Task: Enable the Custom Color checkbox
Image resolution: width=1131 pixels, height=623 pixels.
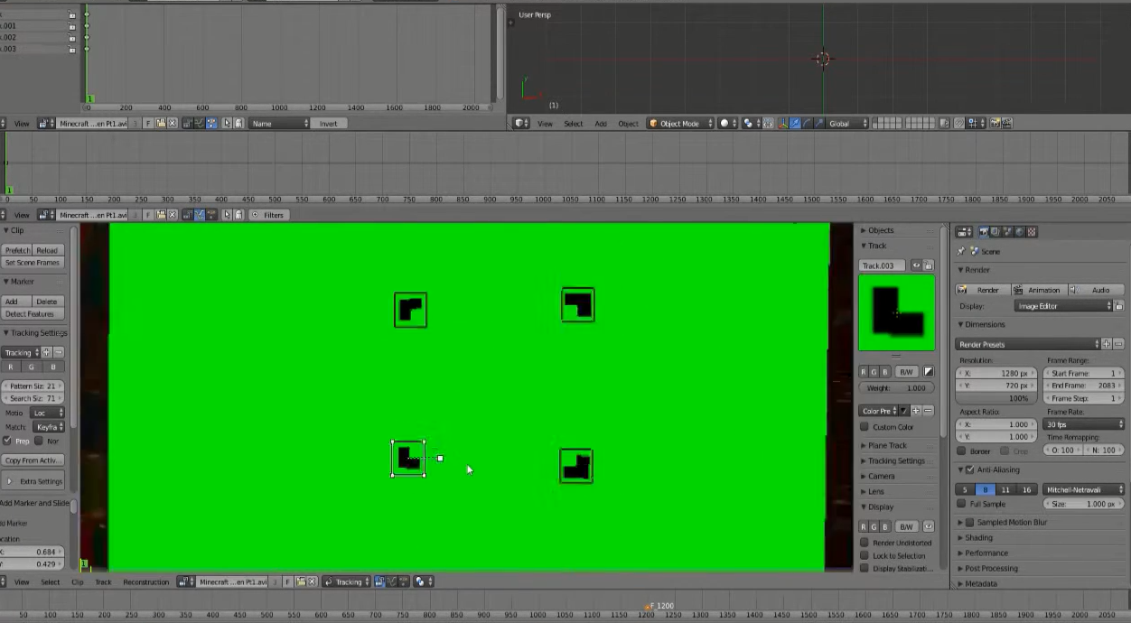Action: pyautogui.click(x=865, y=427)
